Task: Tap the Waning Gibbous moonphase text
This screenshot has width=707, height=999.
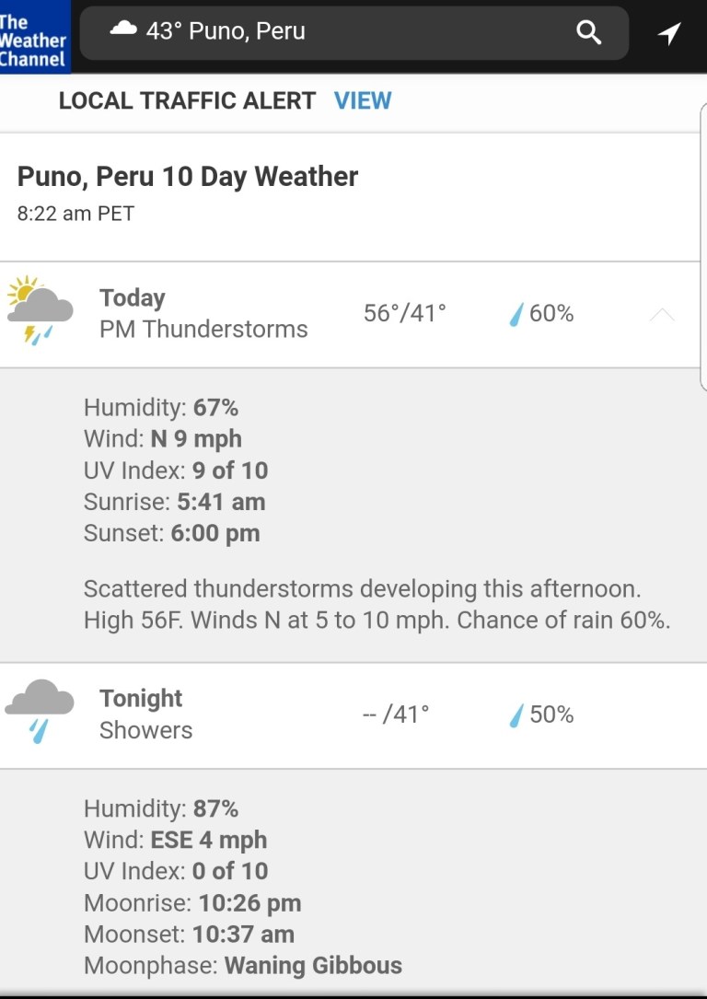Action: (313, 965)
